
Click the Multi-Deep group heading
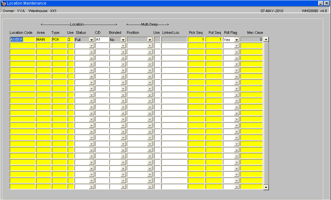(147, 24)
